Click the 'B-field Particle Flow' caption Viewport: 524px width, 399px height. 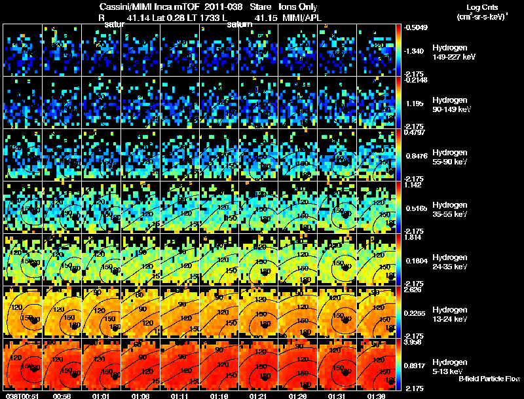coord(489,379)
